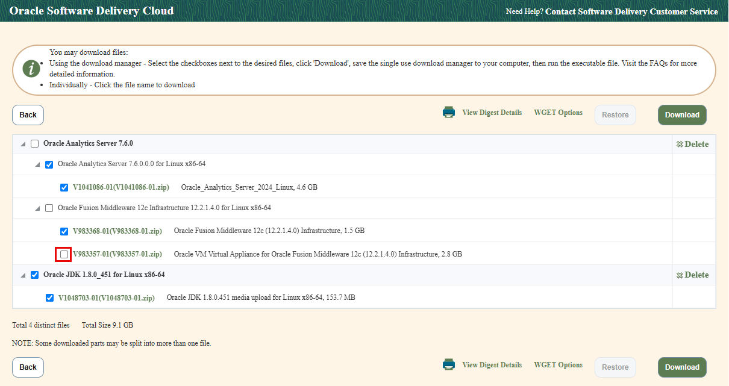Screen dimensions: 729x386
Task: Click the 'You may download files:' line
Action: [x=89, y=52]
